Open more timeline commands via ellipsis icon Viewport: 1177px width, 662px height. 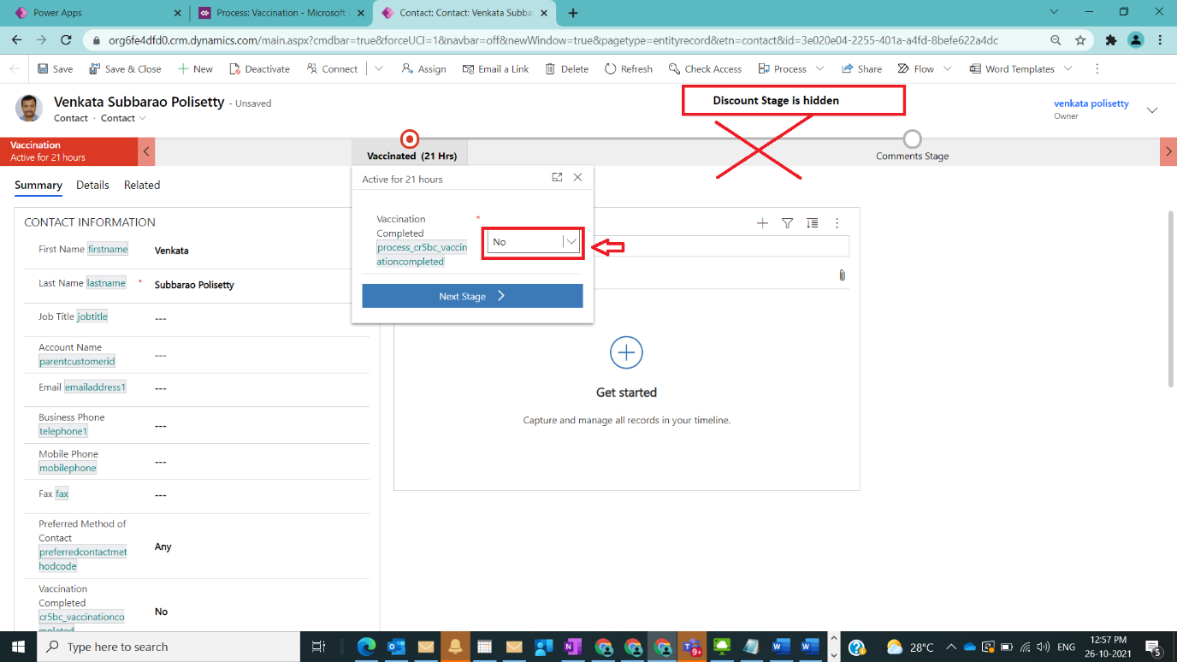pos(837,223)
